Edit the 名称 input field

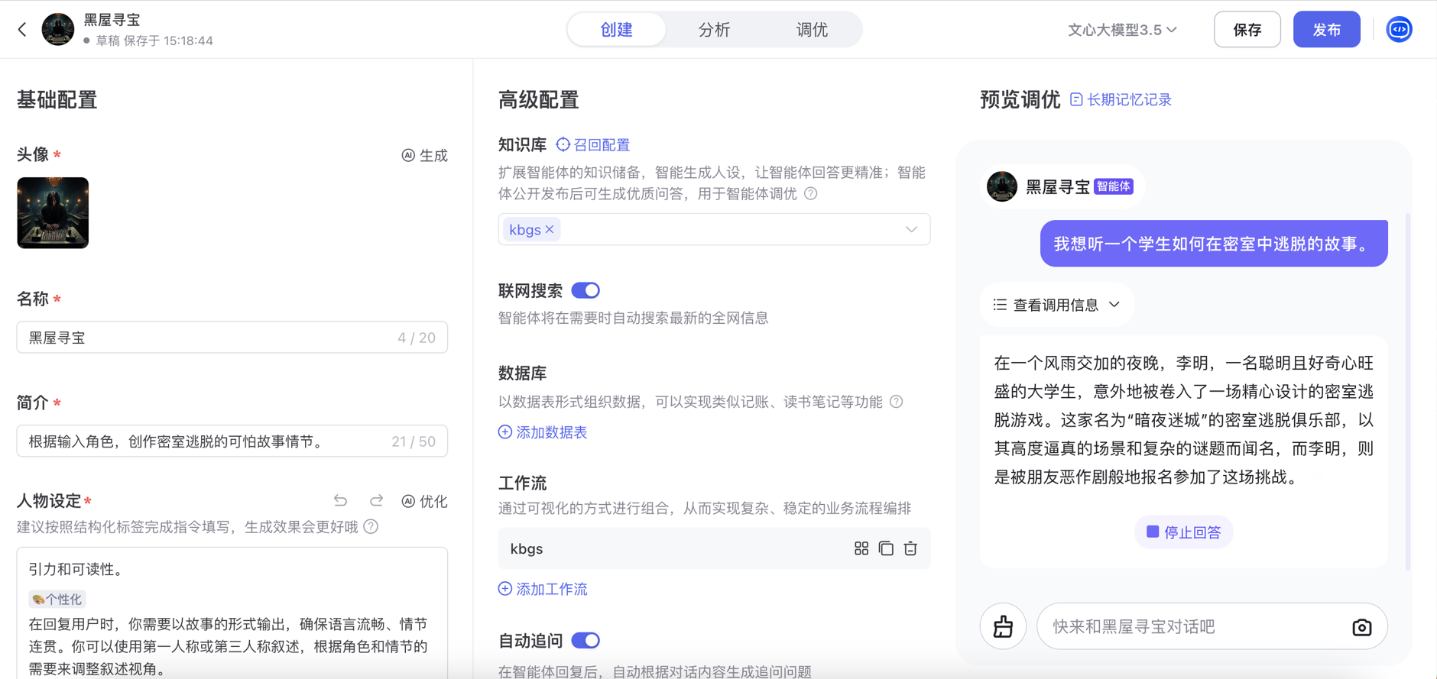click(232, 338)
